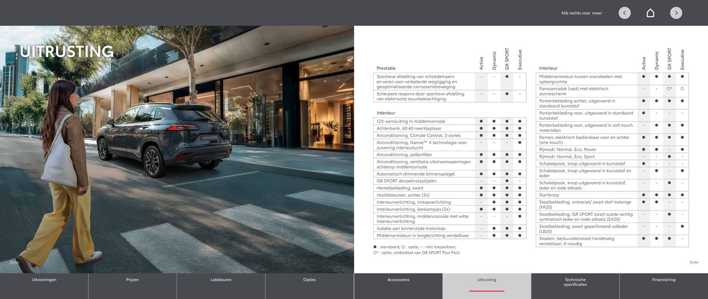Open the Uitvoeringen tab
This screenshot has height=299, width=708.
click(x=44, y=280)
